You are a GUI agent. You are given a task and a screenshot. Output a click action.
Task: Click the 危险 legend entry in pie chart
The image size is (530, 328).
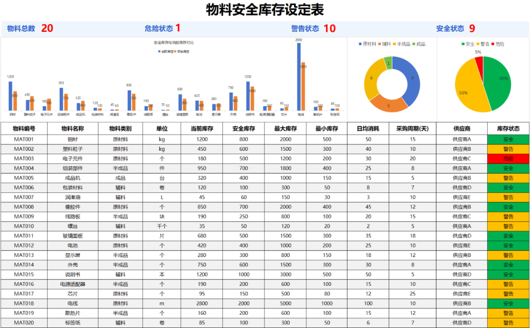point(497,44)
